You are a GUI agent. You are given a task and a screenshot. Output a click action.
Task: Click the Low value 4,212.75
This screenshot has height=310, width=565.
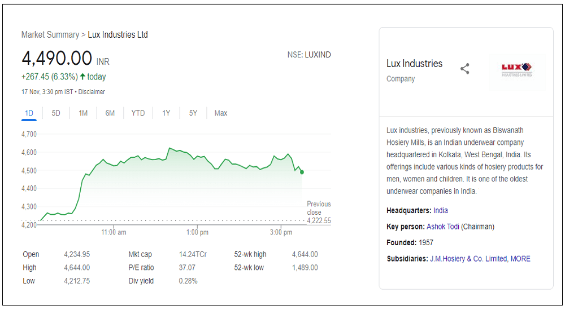[77, 281]
